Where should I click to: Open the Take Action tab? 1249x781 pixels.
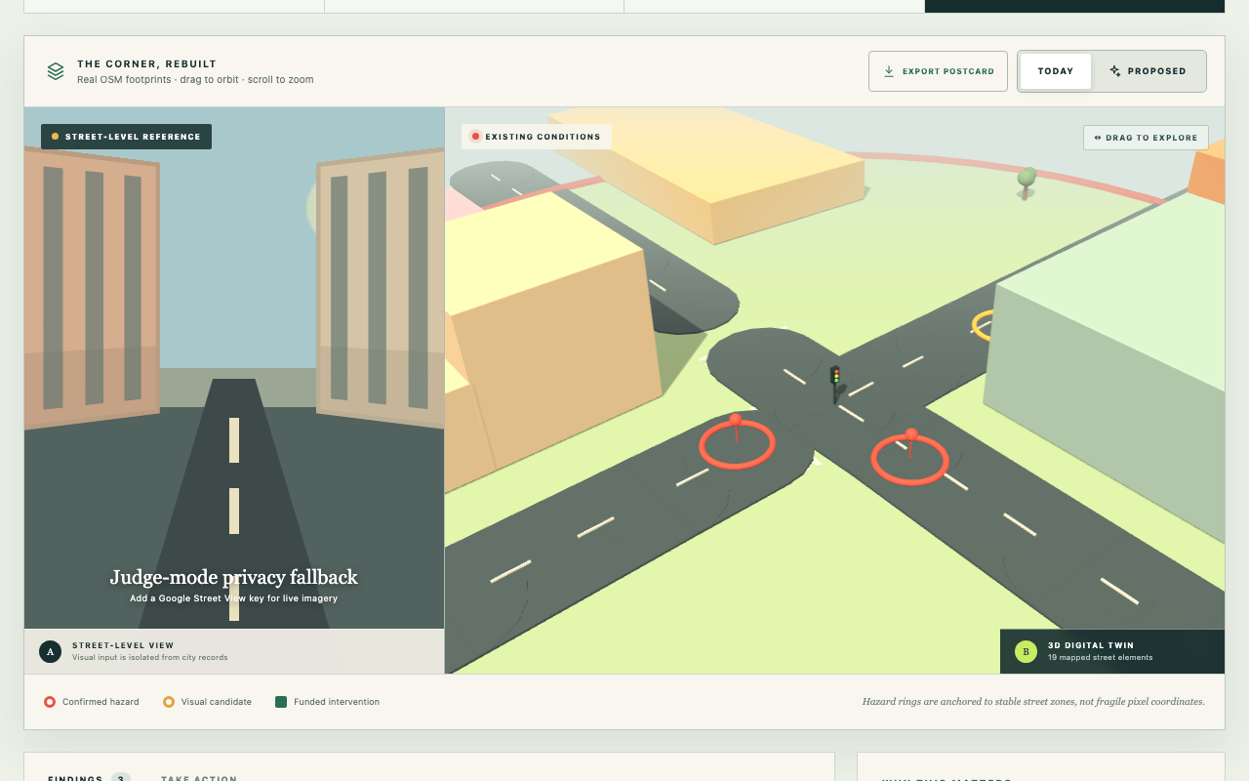[199, 779]
